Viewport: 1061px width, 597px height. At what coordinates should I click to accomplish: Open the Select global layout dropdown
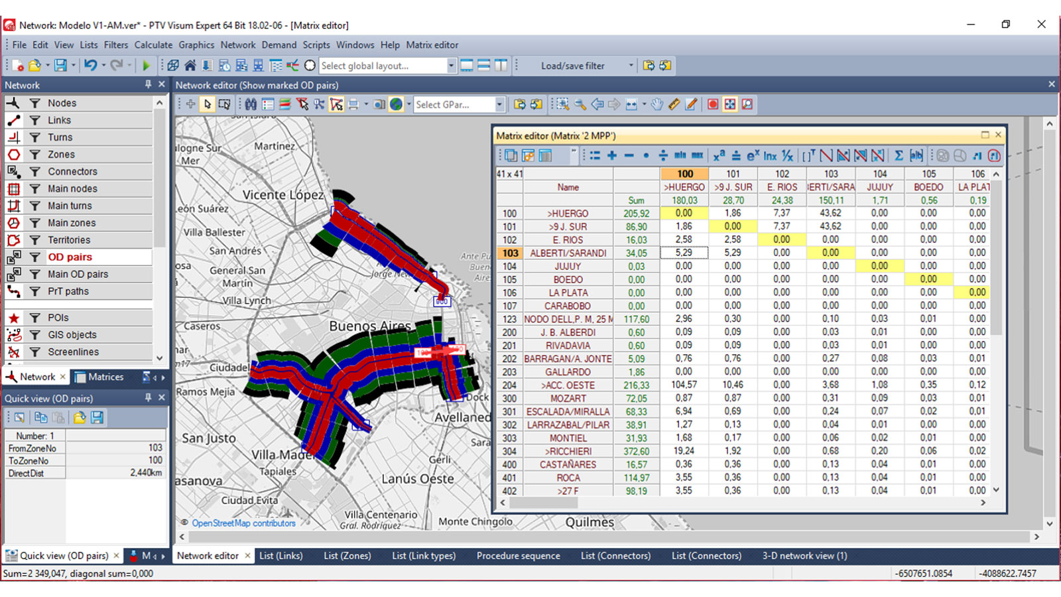point(451,66)
